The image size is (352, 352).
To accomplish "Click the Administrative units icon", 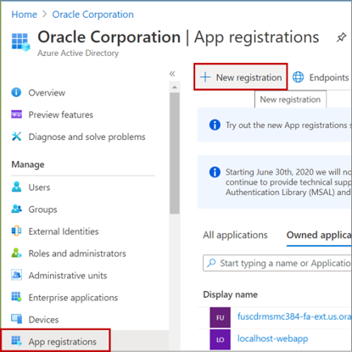I will click(16, 275).
